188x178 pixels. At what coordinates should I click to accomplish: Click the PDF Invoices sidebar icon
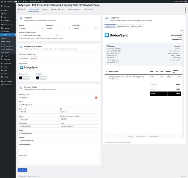(2, 35)
